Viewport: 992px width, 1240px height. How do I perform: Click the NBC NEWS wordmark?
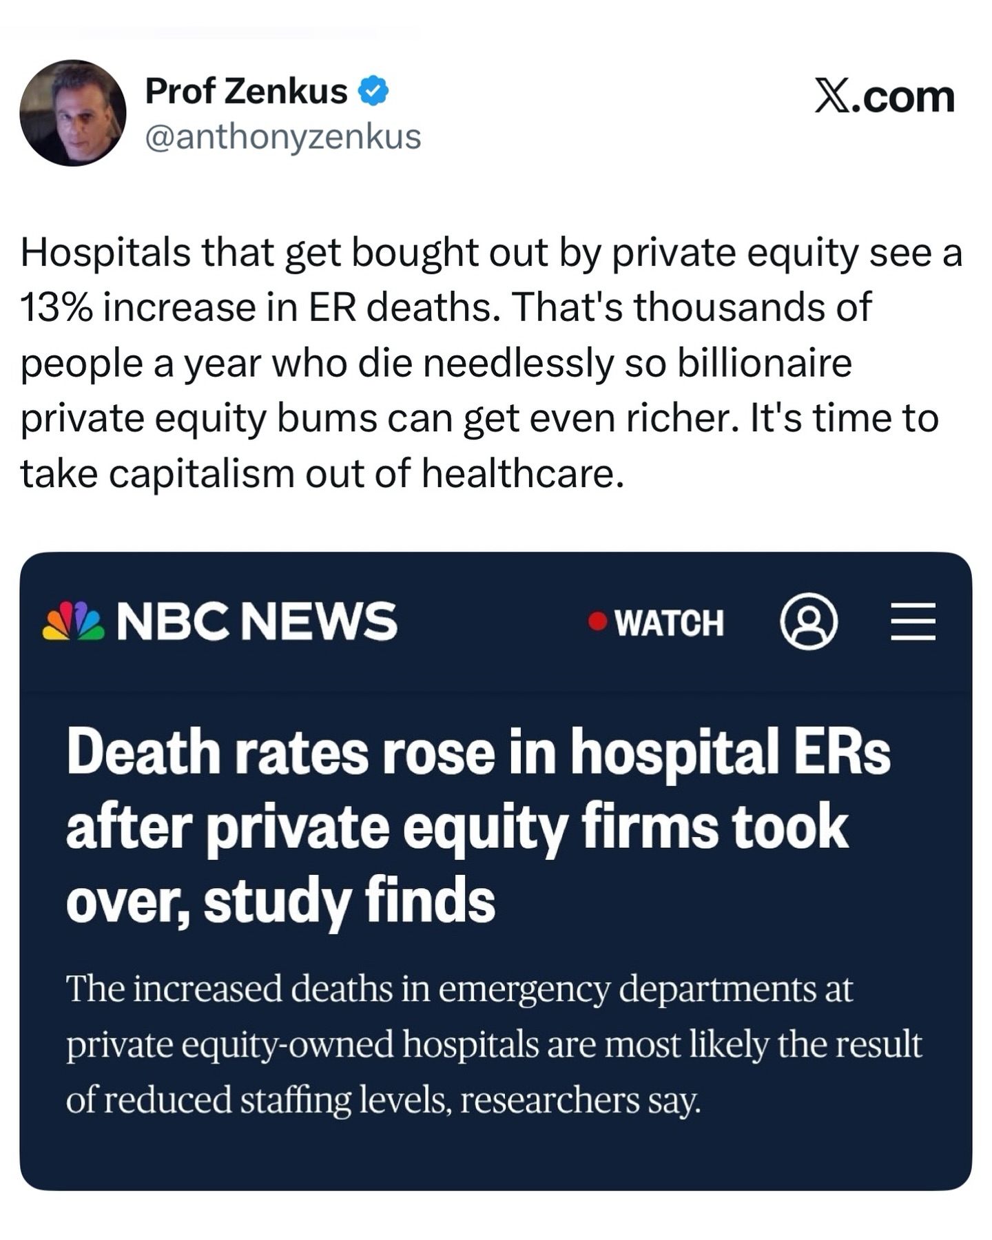pyautogui.click(x=257, y=621)
